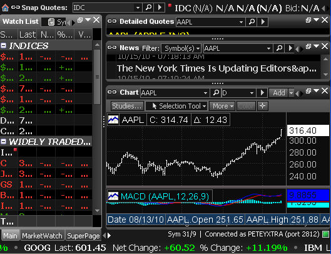Viewport: 331px width, 254px height.
Task: Click the Snap Quotes symbol search magnifier
Action: coord(148,8)
